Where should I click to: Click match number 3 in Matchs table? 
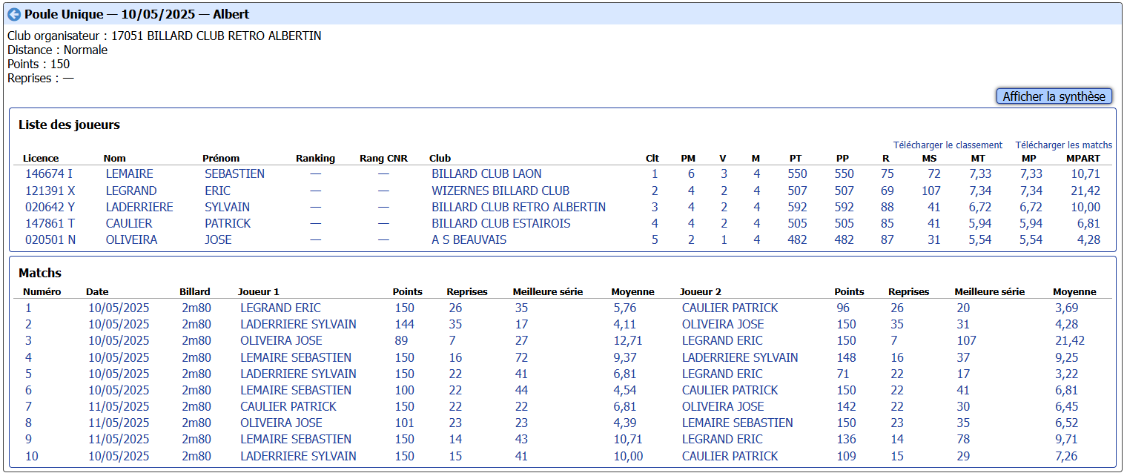(28, 340)
